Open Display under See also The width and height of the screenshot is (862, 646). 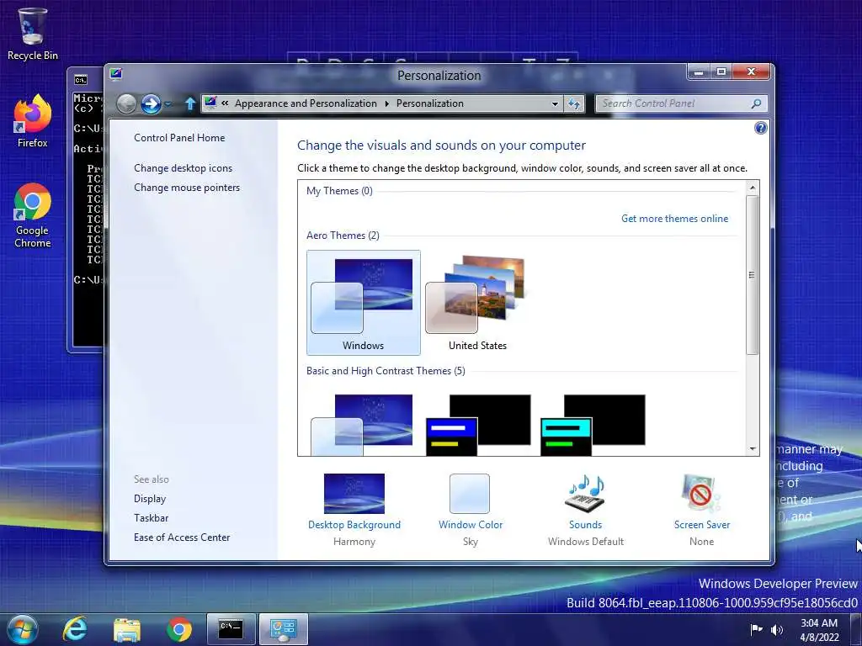150,499
